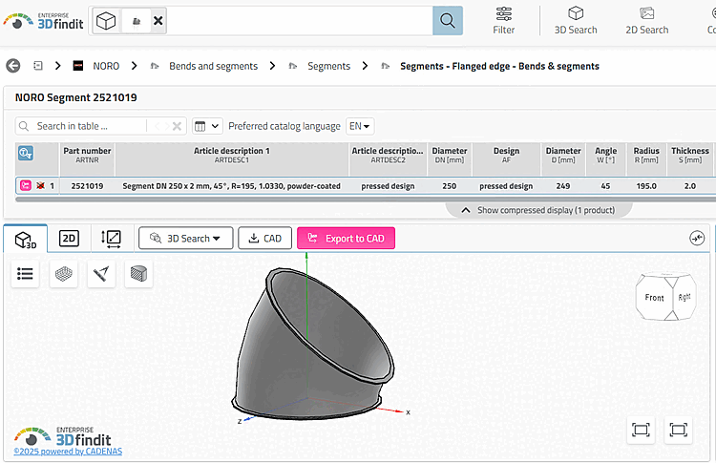The width and height of the screenshot is (716, 463).
Task: Collapse with Show compressed display
Action: point(538,210)
